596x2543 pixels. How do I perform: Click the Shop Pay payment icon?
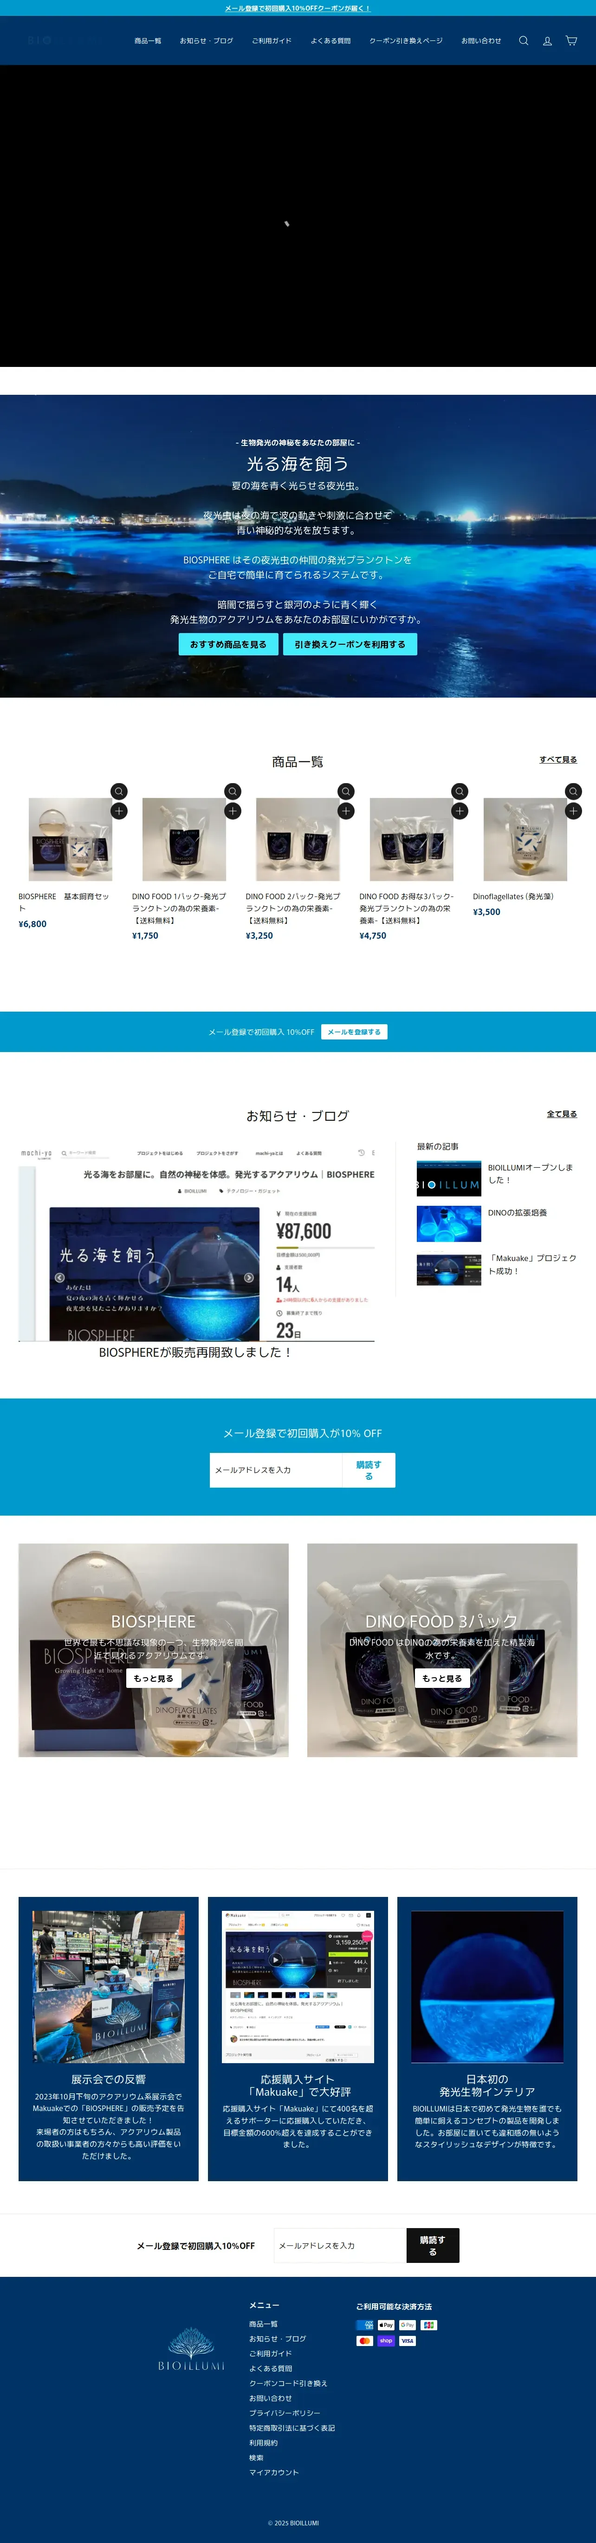386,2340
